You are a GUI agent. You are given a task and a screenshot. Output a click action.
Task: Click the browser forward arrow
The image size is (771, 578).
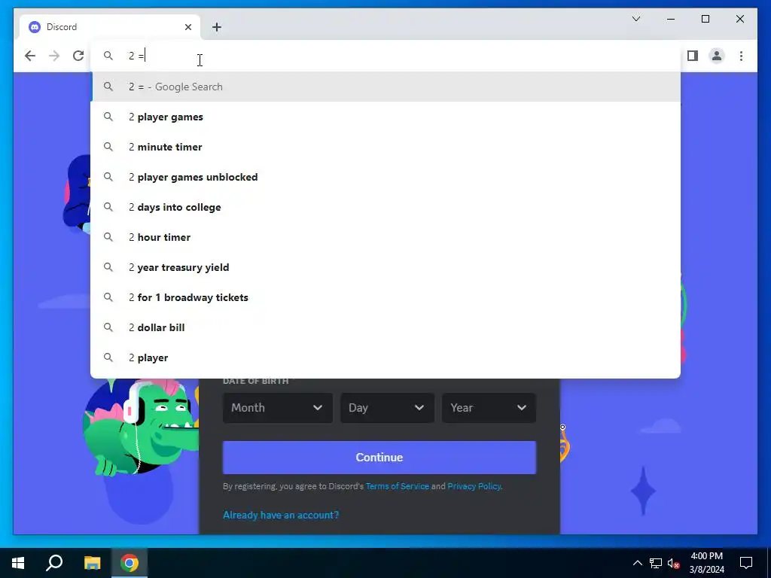54,56
